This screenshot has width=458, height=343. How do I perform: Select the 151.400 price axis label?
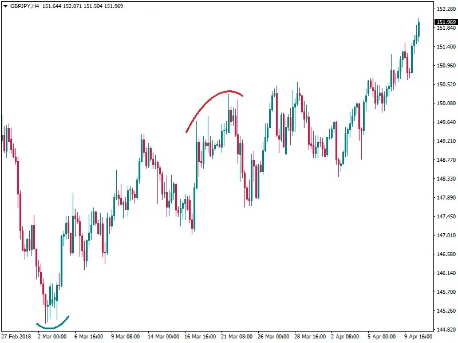[x=446, y=47]
